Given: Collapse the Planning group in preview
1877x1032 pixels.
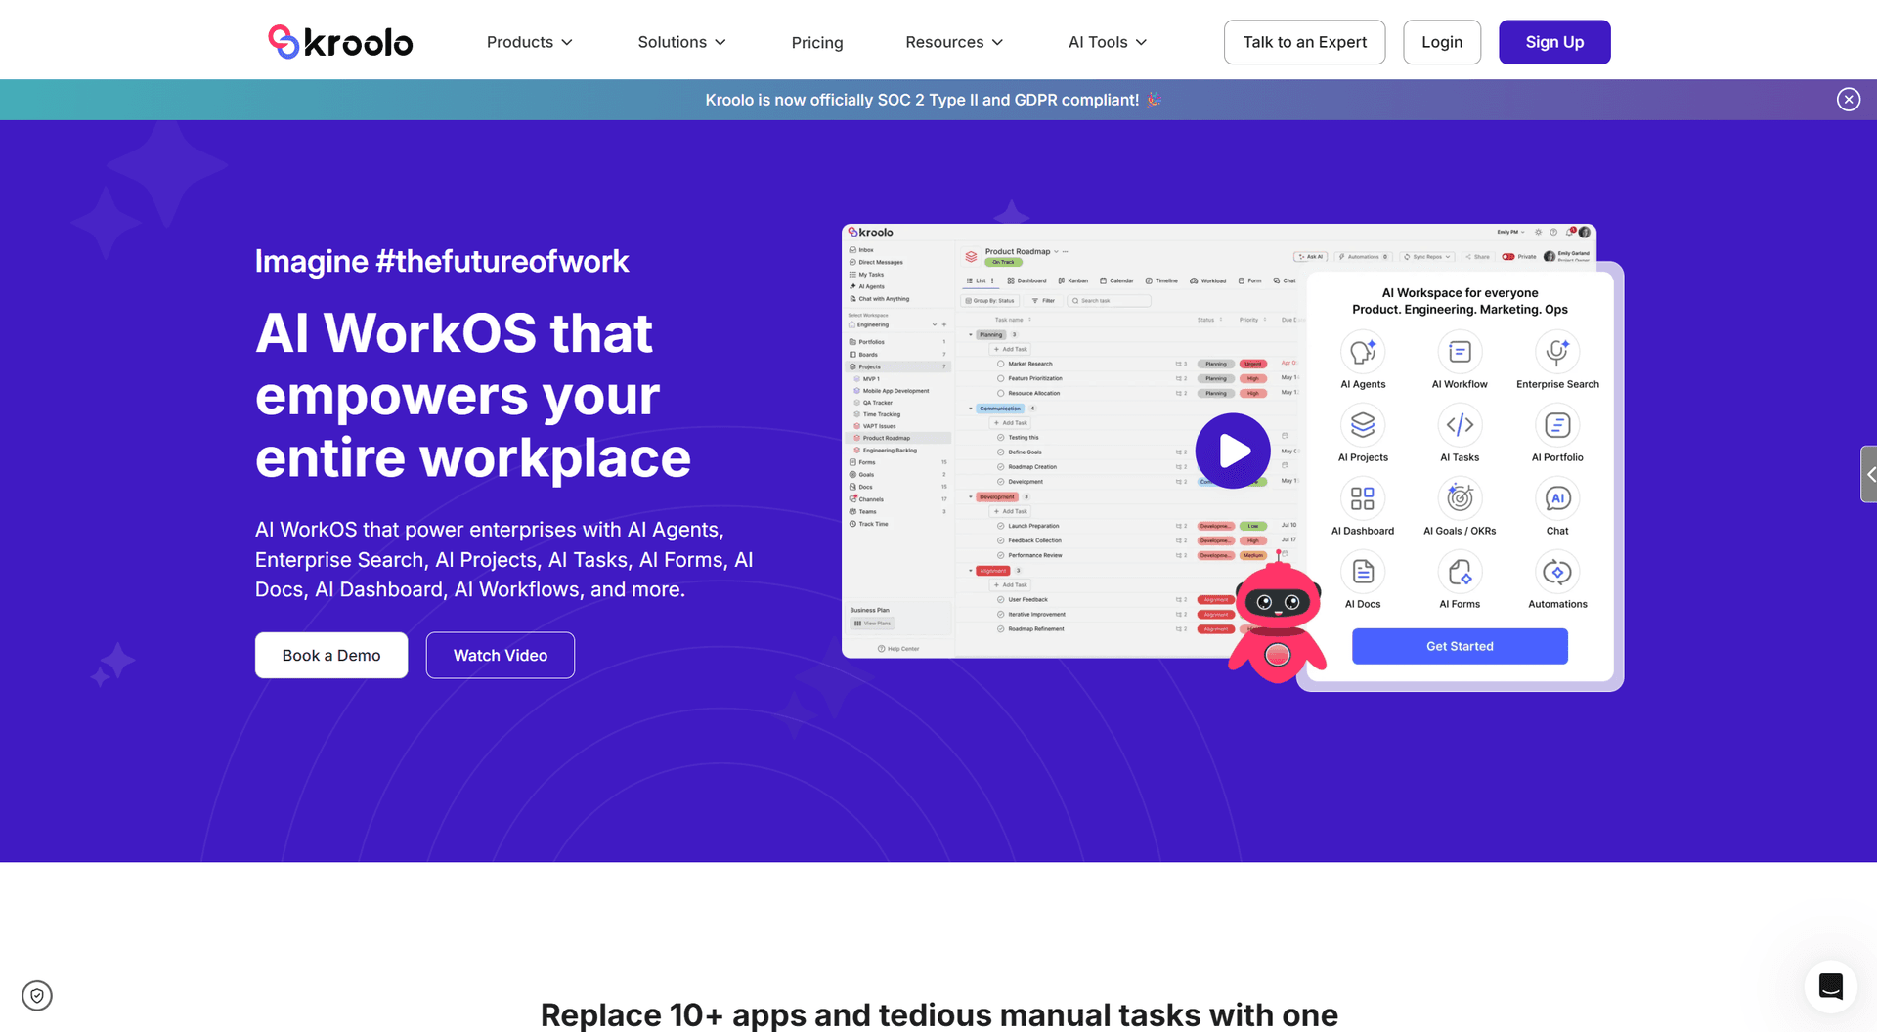Looking at the screenshot, I should coord(971,334).
